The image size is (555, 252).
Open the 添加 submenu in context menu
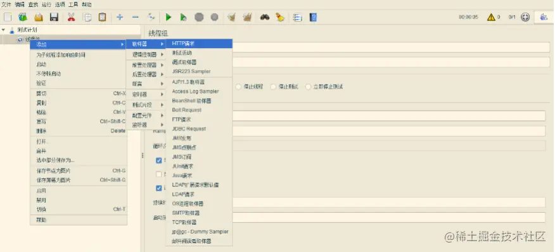(79, 44)
